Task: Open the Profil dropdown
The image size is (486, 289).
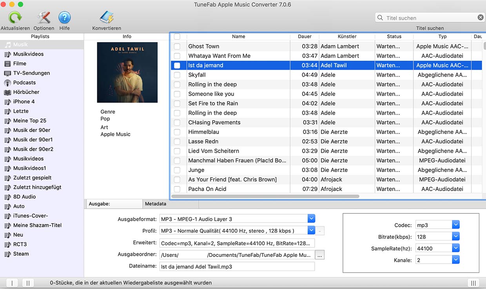Action: [x=311, y=231]
